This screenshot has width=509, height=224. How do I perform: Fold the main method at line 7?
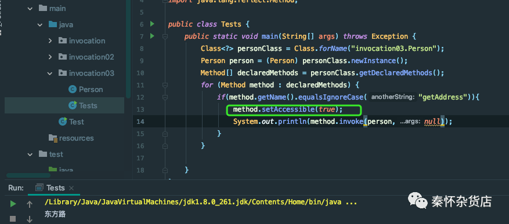pyautogui.click(x=165, y=36)
